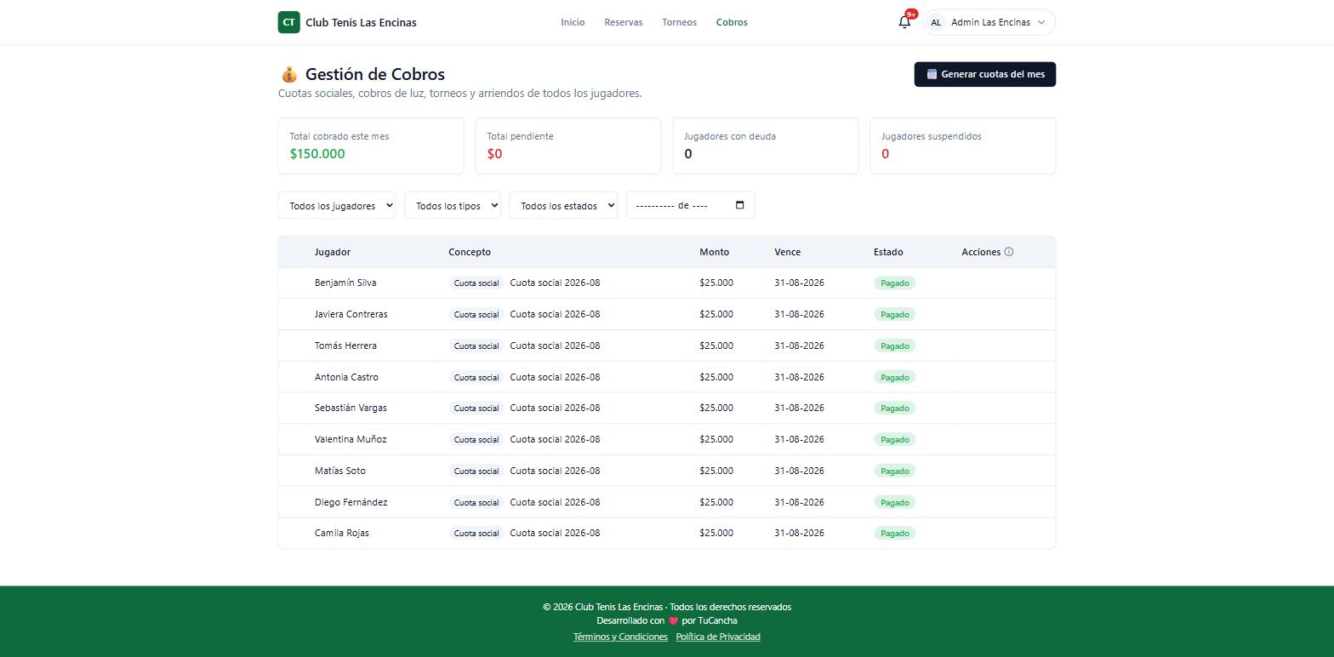Screen dimensions: 1334x657
Task: Open the notifications bell icon
Action: tap(904, 22)
